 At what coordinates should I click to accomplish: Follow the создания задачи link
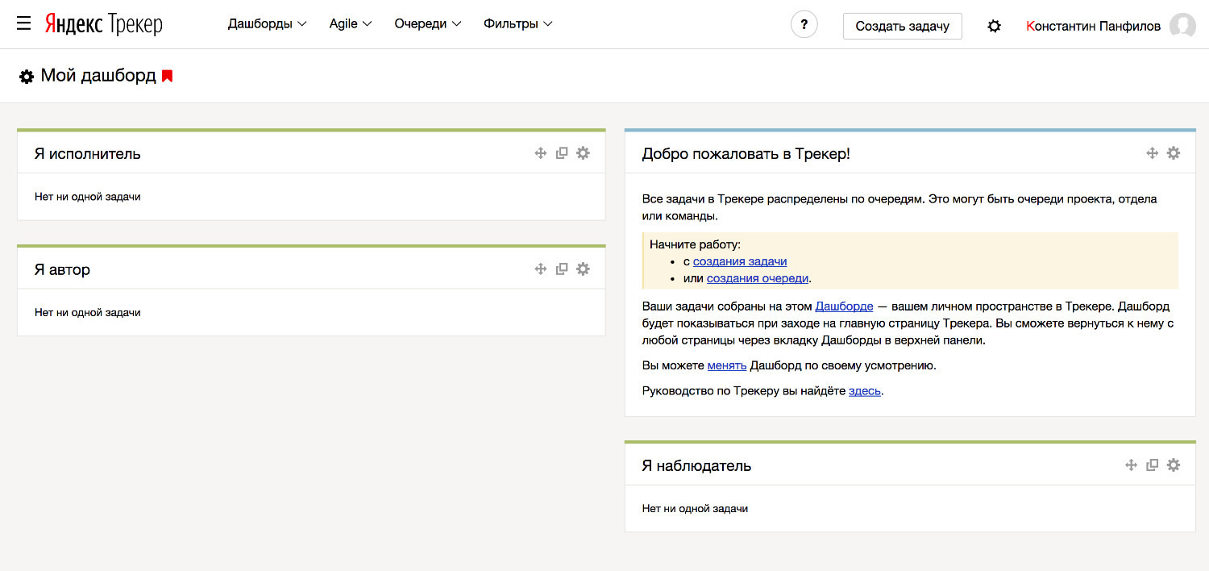[740, 261]
